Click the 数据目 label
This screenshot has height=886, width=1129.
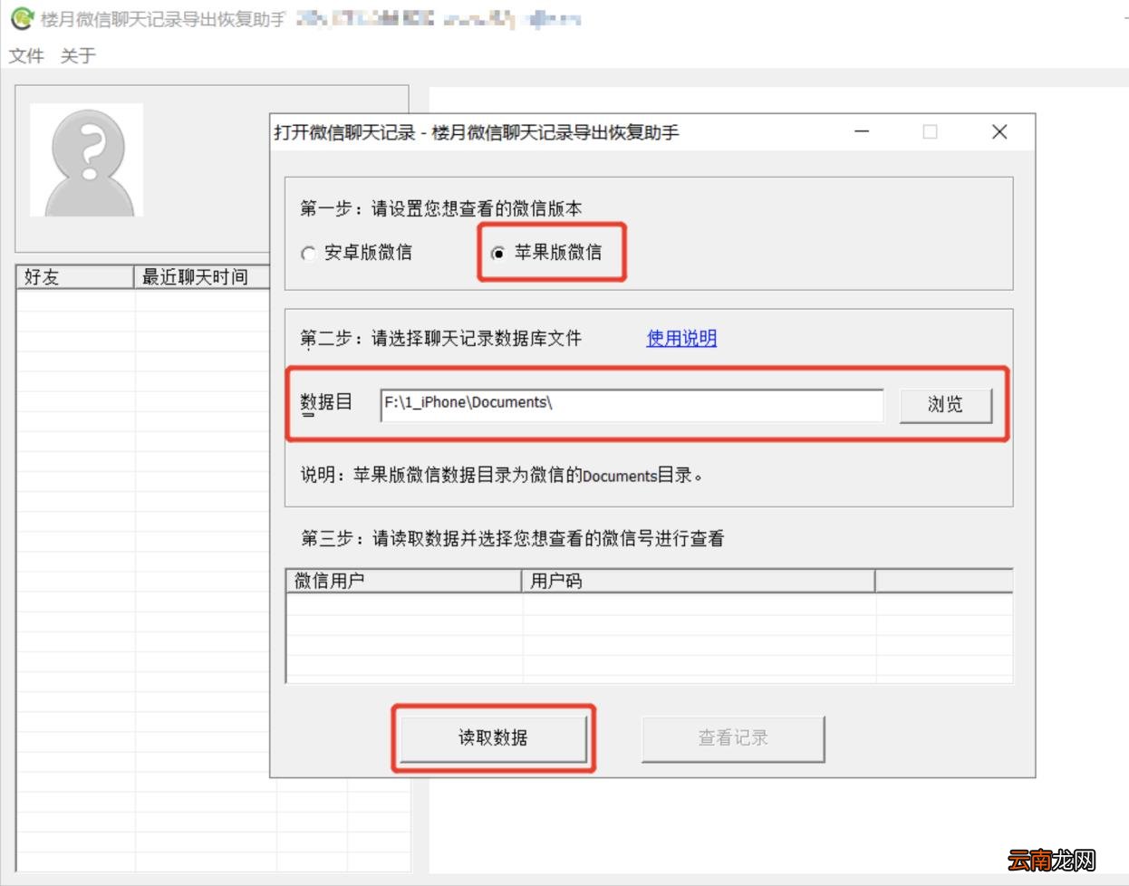[x=326, y=402]
